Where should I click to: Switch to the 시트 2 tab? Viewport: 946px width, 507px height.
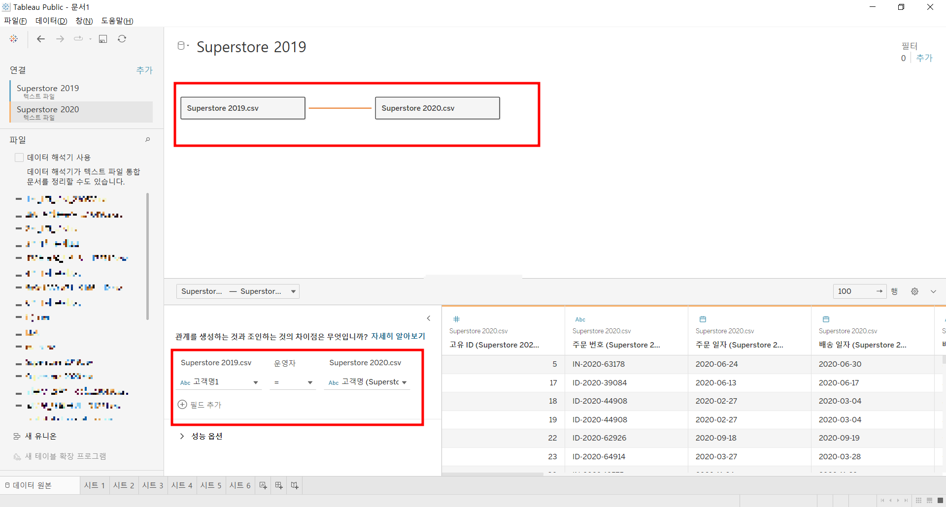(x=123, y=485)
